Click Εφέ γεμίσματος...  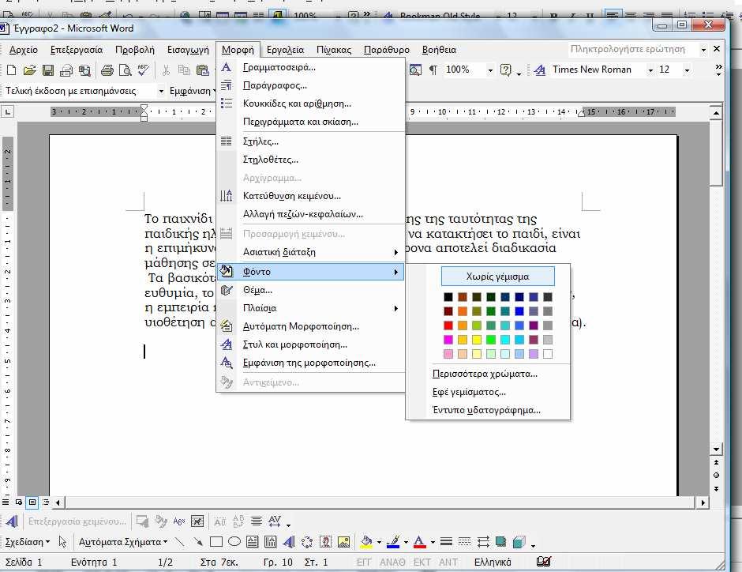488,392
